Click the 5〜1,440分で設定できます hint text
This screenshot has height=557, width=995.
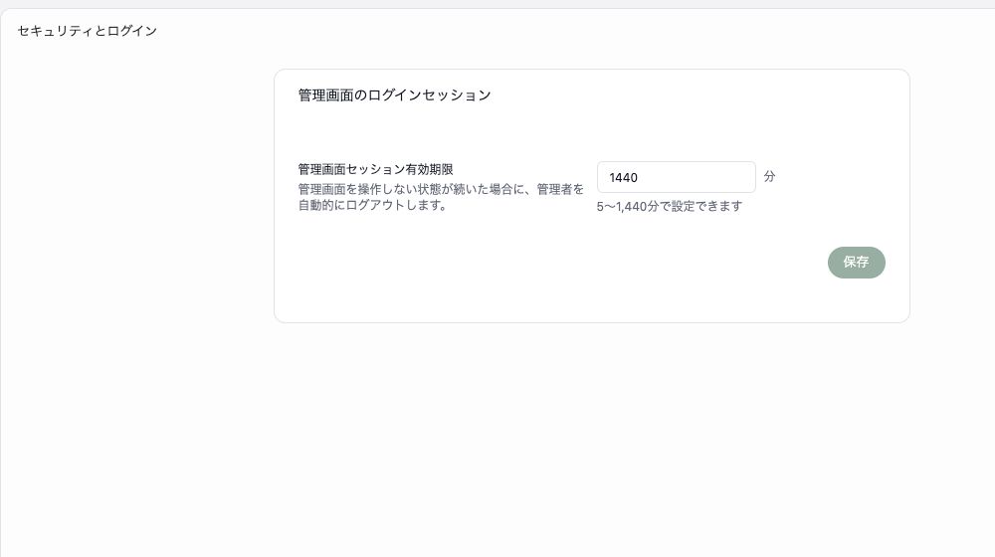[x=669, y=206]
